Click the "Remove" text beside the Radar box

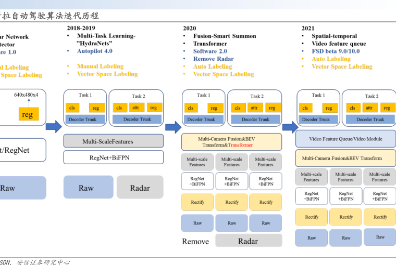[195, 241]
